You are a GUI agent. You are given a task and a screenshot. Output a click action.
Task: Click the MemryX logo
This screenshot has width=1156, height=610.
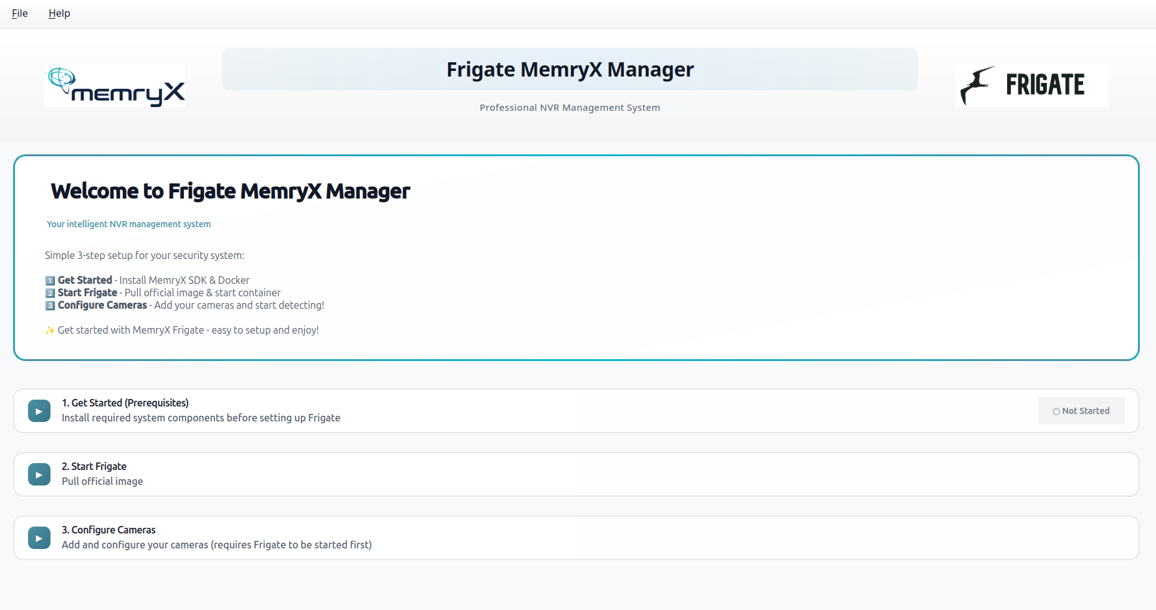click(115, 85)
